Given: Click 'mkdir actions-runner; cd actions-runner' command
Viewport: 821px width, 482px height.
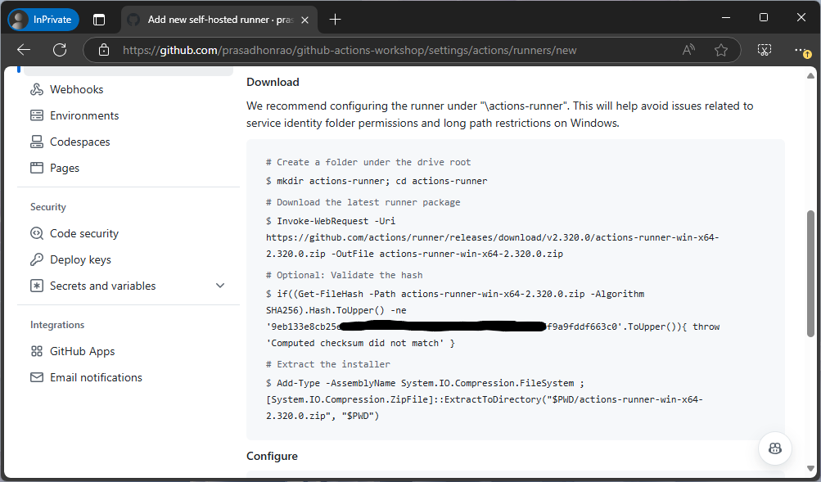Looking at the screenshot, I should click(x=381, y=181).
